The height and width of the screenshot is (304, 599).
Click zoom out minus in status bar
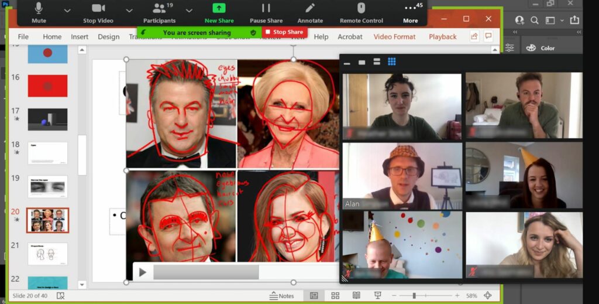pyautogui.click(x=394, y=296)
